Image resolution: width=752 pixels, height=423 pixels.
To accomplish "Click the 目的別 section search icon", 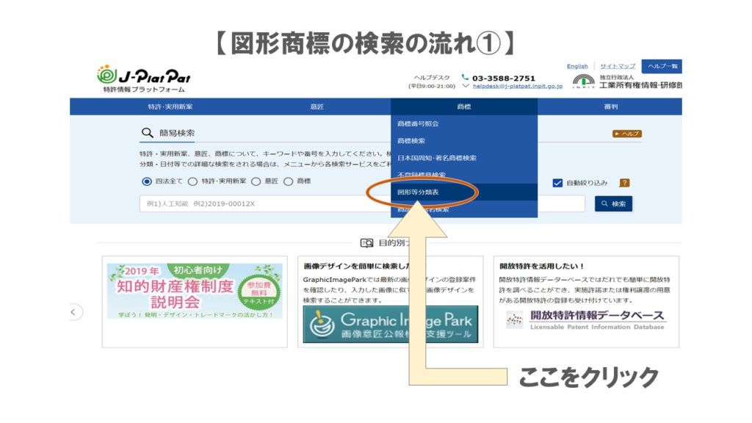I will point(366,243).
